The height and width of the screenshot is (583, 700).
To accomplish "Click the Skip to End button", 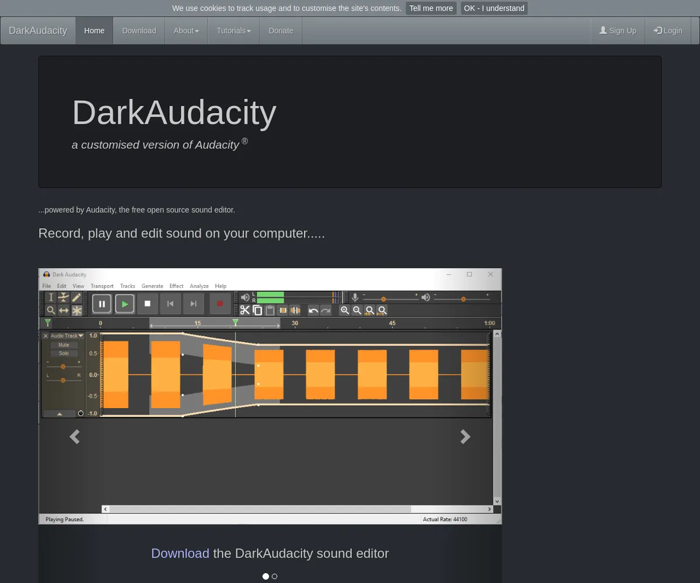I will [194, 304].
